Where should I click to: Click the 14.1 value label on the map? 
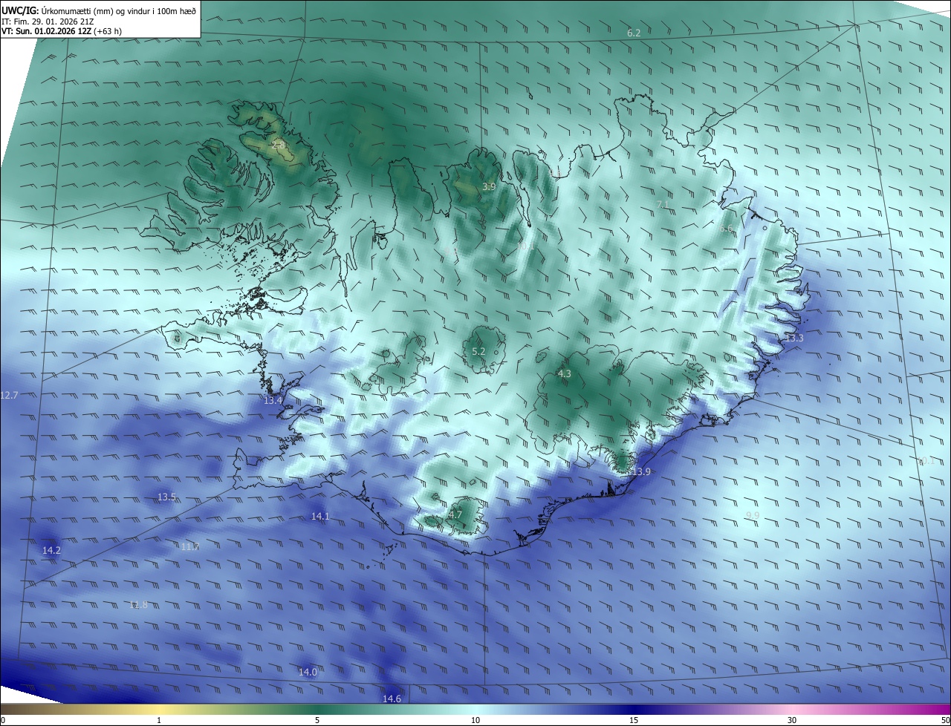click(320, 516)
